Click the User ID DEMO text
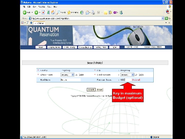 click(132, 47)
